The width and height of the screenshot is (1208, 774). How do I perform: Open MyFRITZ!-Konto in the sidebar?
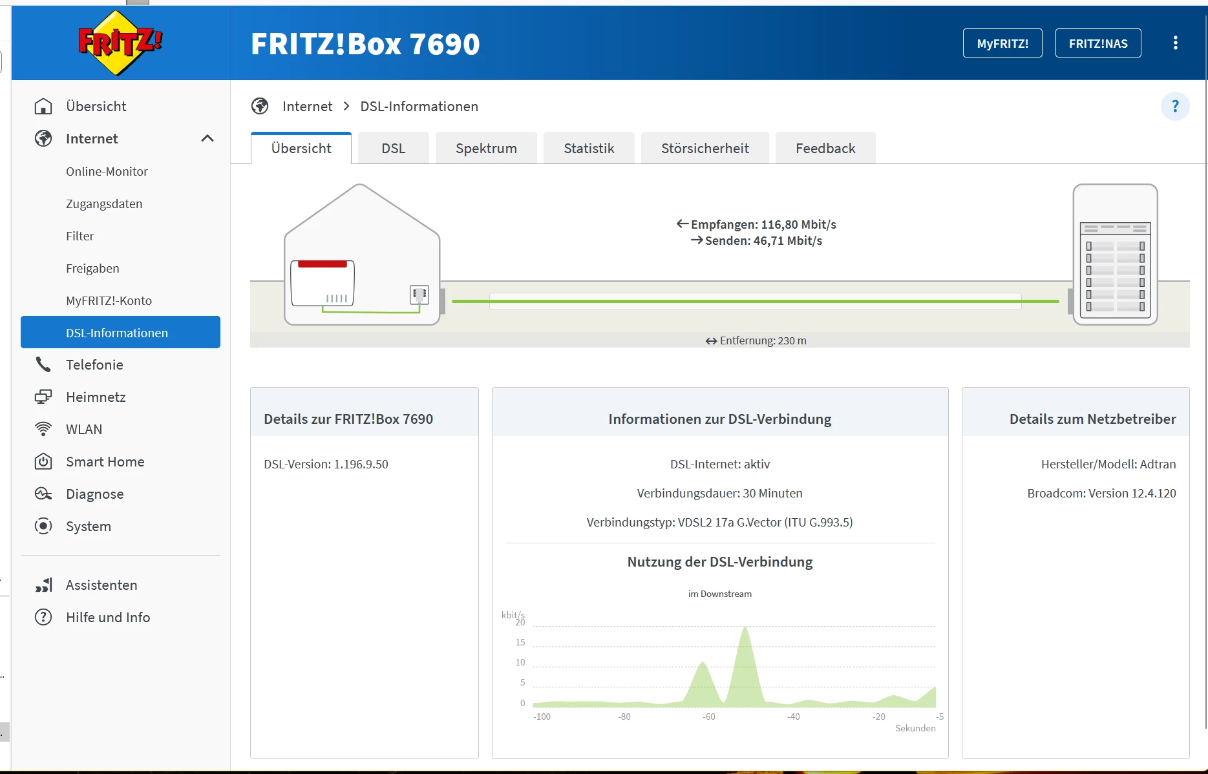pos(109,300)
